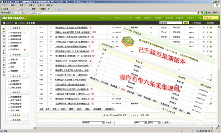The image size is (221, 133).
Task: Tick the checkbox for article 9304
Action: 51,90
